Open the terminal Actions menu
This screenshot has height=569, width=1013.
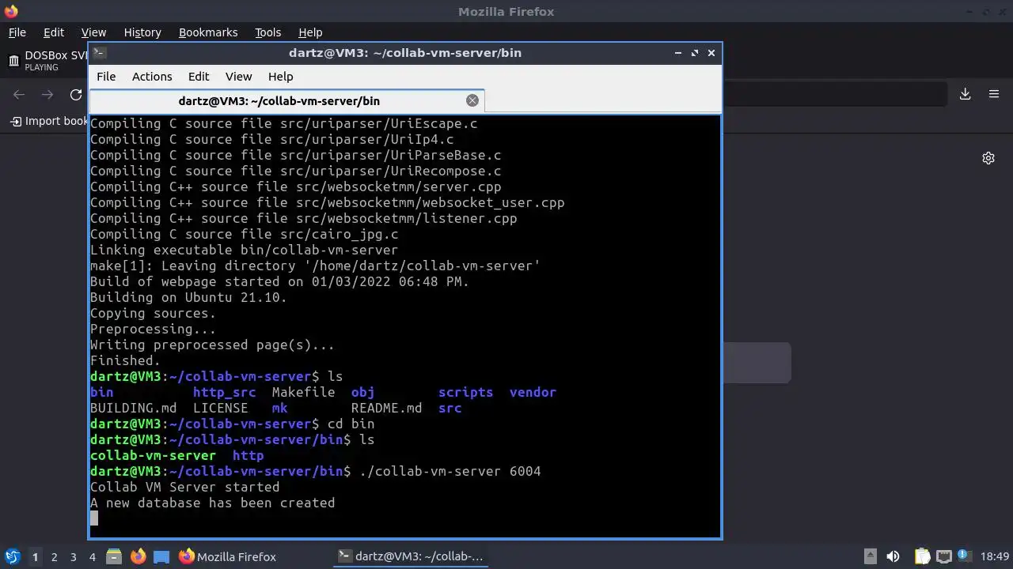152,77
